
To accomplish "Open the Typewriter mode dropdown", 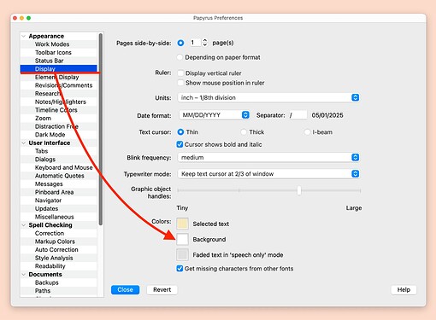I will 268,174.
